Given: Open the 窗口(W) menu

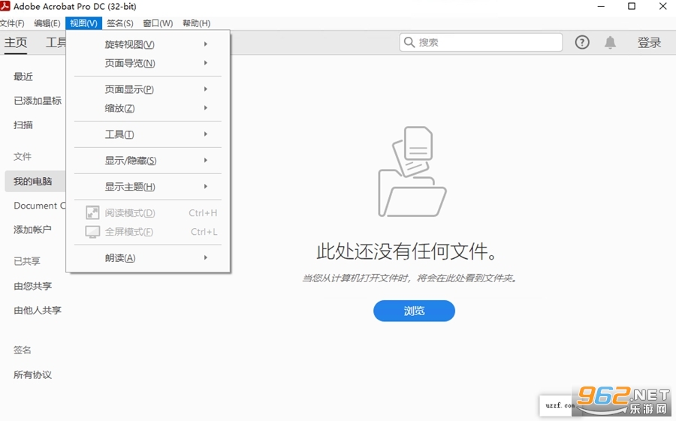Looking at the screenshot, I should [x=158, y=23].
